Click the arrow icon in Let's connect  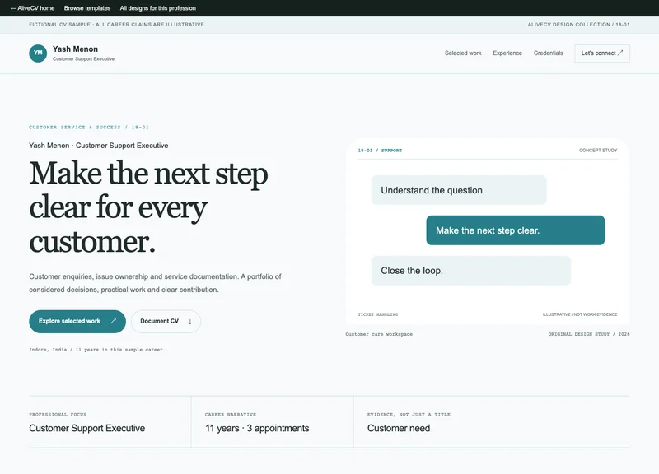[x=620, y=53]
